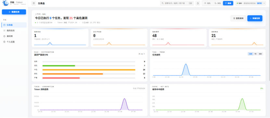The width and height of the screenshot is (270, 118).
Task: Go to 我的任务 in the sidebar
Action: [x=14, y=30]
